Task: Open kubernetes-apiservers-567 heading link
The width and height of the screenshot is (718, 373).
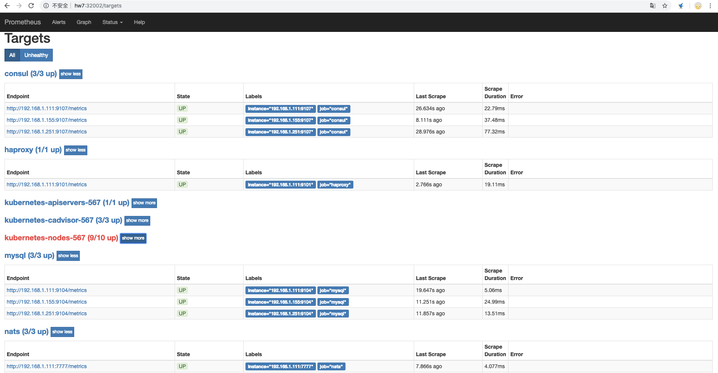Action: click(x=67, y=202)
